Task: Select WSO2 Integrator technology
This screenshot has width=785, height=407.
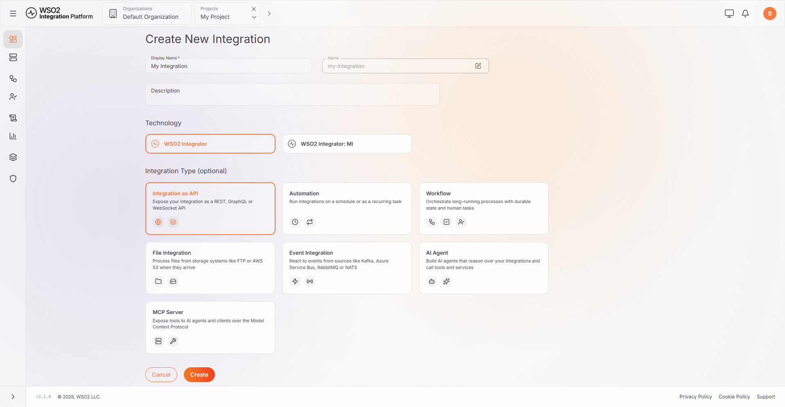Action: [x=210, y=144]
